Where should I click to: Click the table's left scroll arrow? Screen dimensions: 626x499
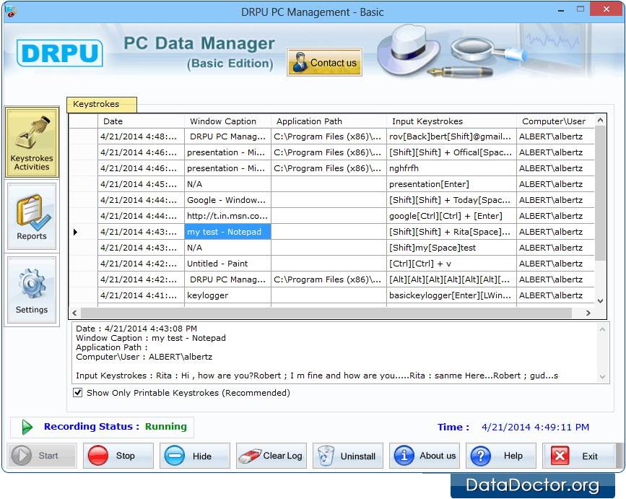click(74, 313)
